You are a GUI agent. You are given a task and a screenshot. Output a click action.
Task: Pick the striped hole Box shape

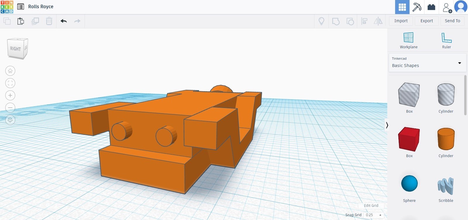point(409,95)
